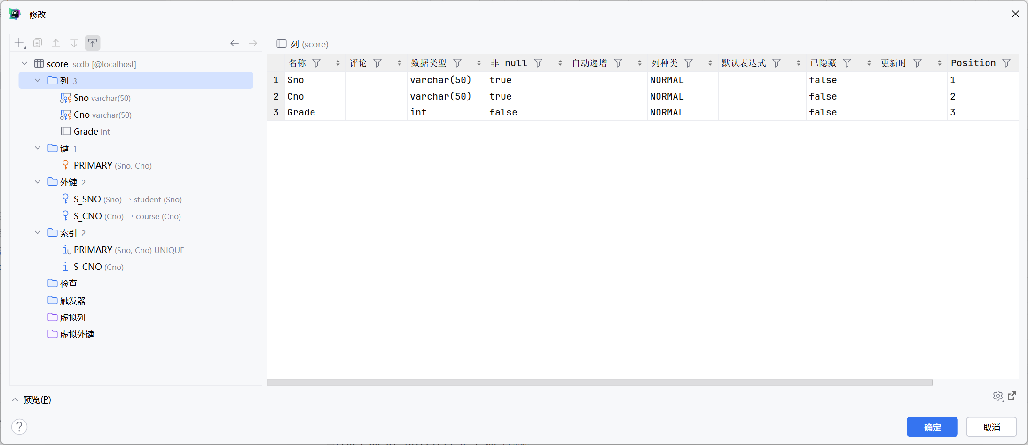Click the duplicate object toolbar icon
The height and width of the screenshot is (445, 1028).
[x=38, y=43]
